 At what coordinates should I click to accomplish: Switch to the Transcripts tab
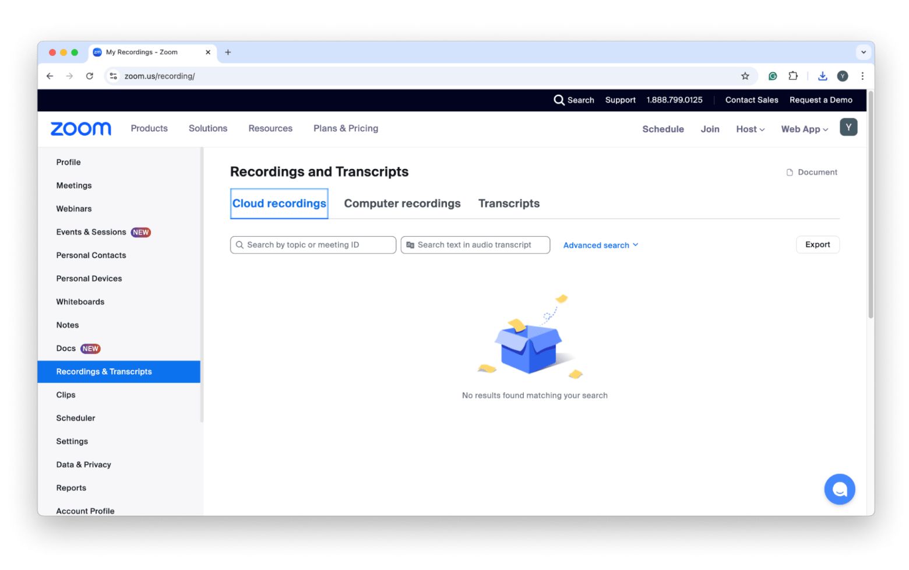coord(509,203)
